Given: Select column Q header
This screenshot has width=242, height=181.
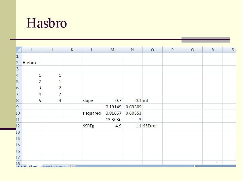Looking at the screenshot, I should [193, 50].
